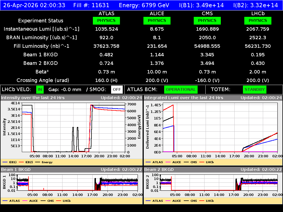Click the Beam 2 BKGD chart plot area

click(219, 182)
